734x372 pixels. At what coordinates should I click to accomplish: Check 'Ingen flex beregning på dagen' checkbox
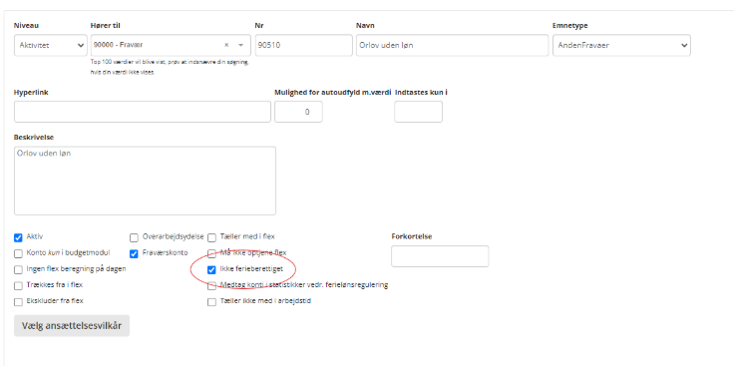pos(18,269)
